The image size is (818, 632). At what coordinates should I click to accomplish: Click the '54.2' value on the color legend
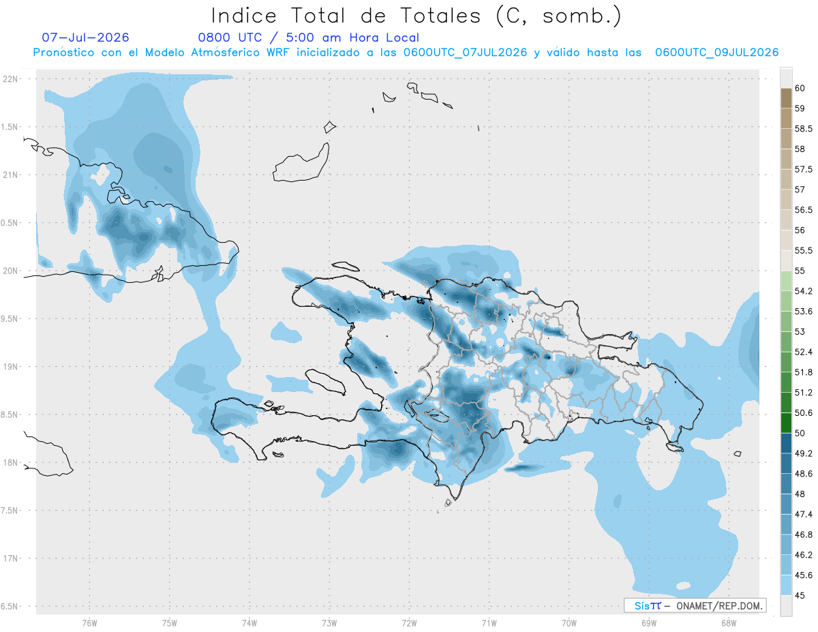(x=803, y=291)
